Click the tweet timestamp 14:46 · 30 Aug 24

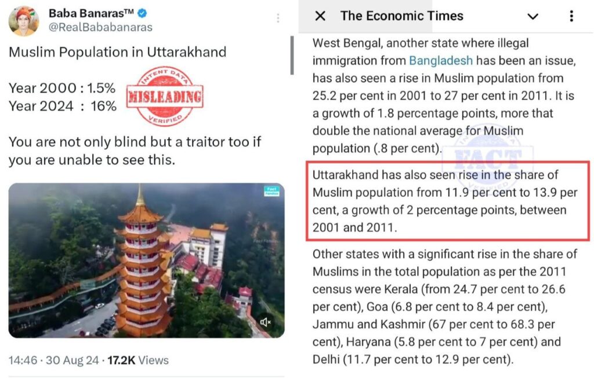click(54, 360)
